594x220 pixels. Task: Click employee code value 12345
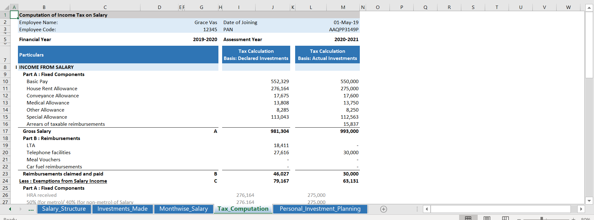[210, 30]
